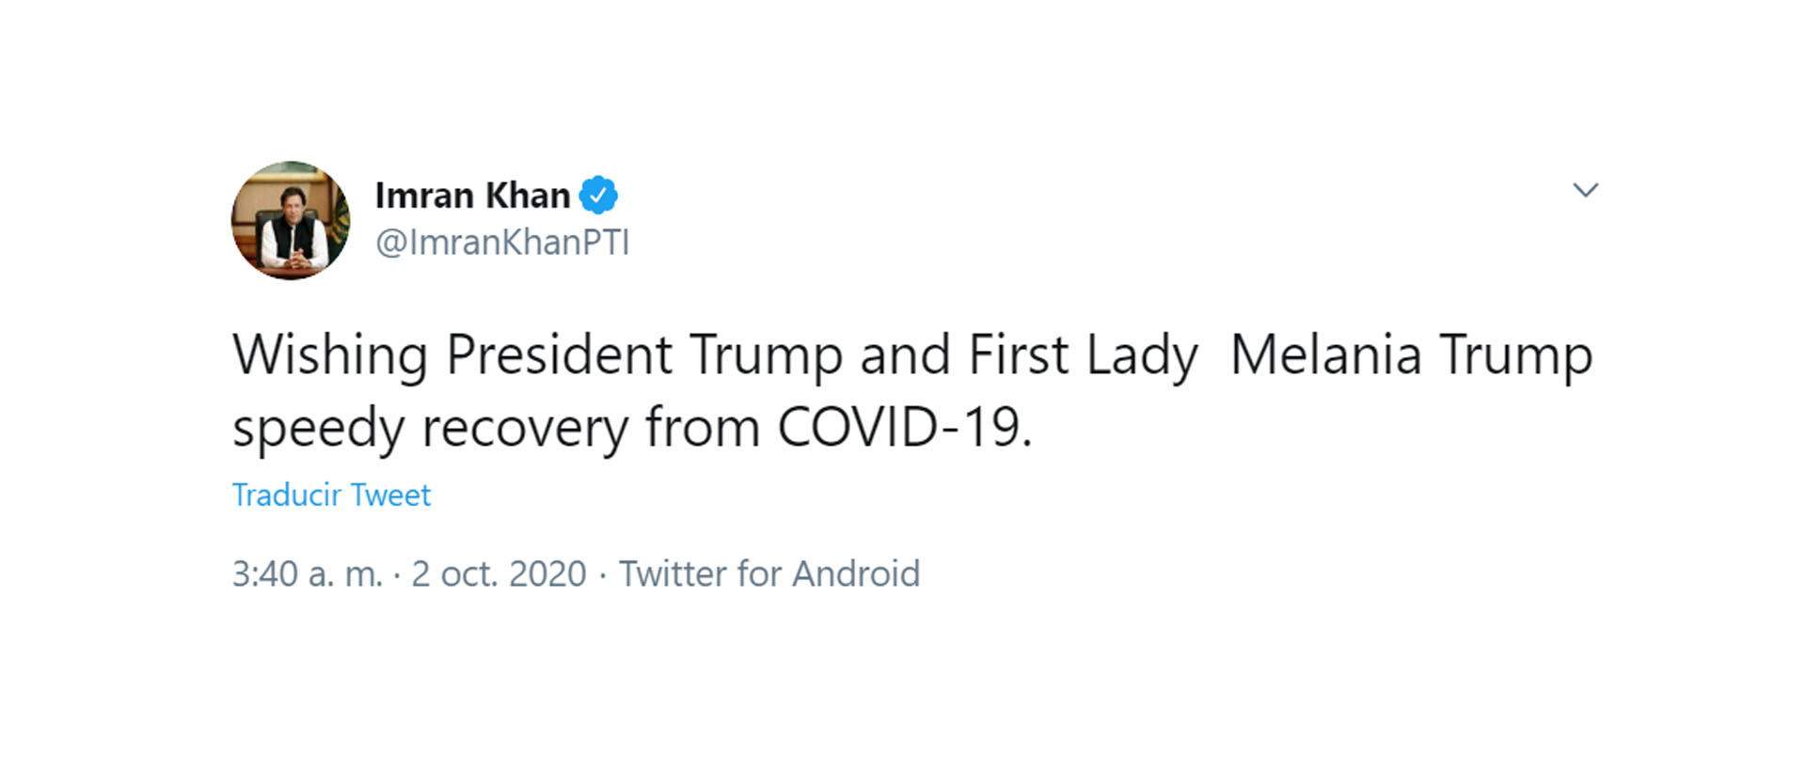Click the word 'from' in the tweet
Screen dimensions: 1806x770
[703, 428]
